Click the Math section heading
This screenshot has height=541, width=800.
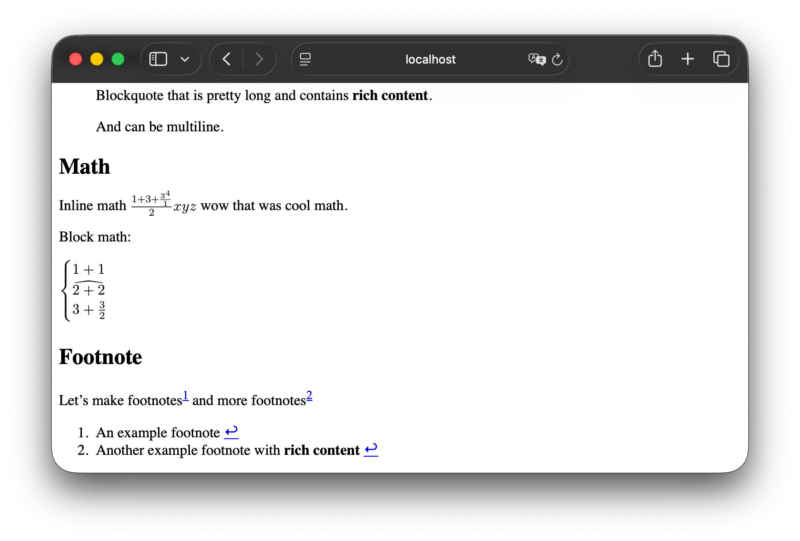(84, 167)
